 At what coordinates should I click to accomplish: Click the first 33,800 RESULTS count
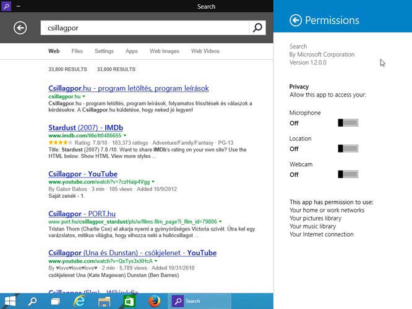click(x=67, y=69)
